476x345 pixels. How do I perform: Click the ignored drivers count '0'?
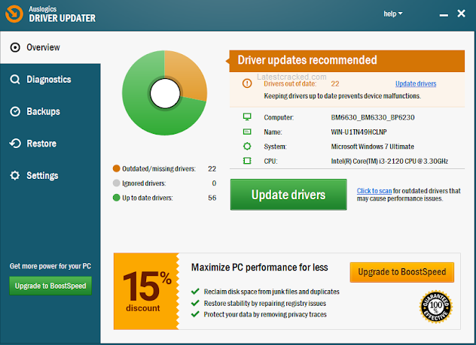pos(214,183)
